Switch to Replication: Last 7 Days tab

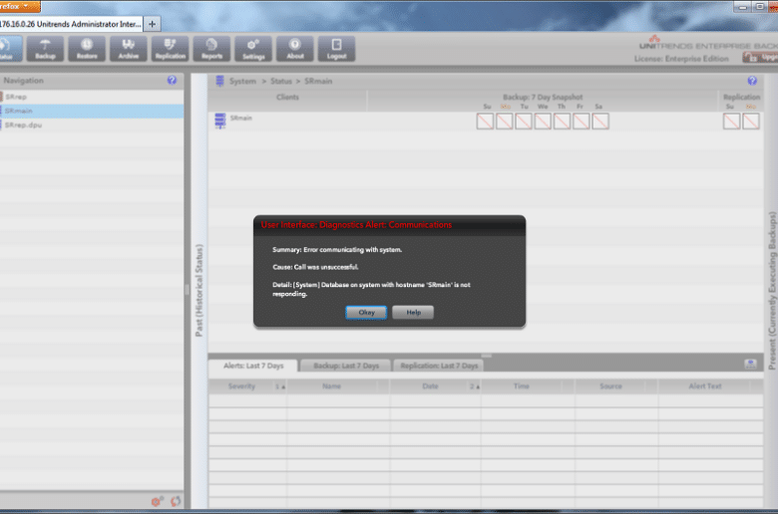point(439,366)
